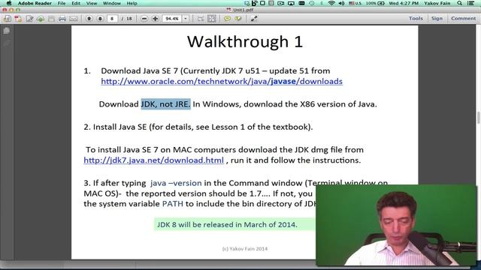
Task: Open the Window menu
Action: [x=112, y=3]
